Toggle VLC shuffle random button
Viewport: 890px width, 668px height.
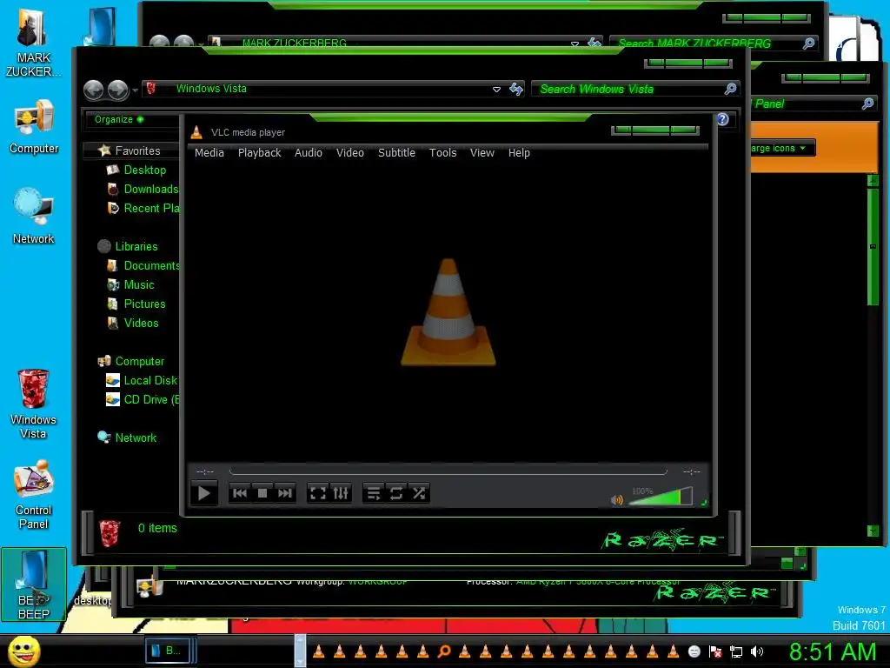(x=419, y=493)
